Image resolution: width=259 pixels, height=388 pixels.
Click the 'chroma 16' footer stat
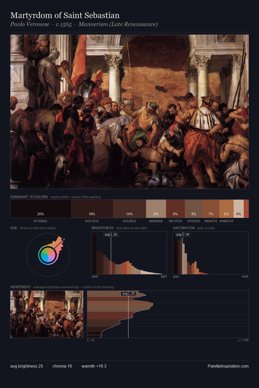tap(62, 366)
